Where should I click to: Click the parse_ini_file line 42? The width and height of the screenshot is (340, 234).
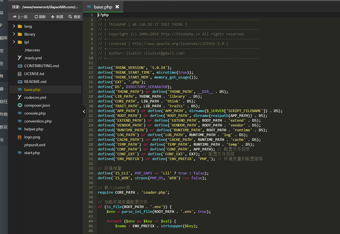point(159,211)
